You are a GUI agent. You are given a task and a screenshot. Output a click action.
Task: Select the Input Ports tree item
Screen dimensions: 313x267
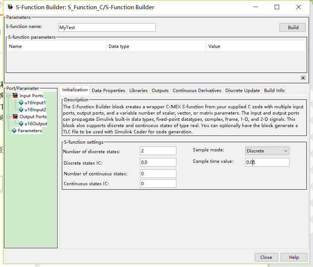tap(31, 96)
